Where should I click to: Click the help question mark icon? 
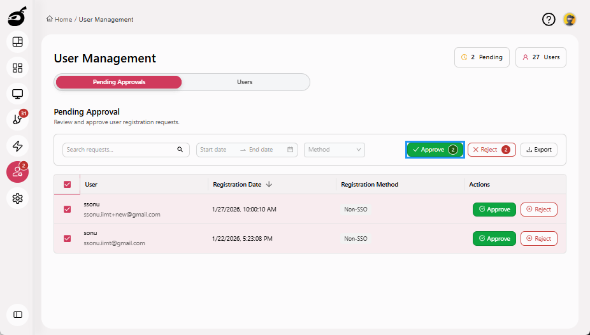549,19
